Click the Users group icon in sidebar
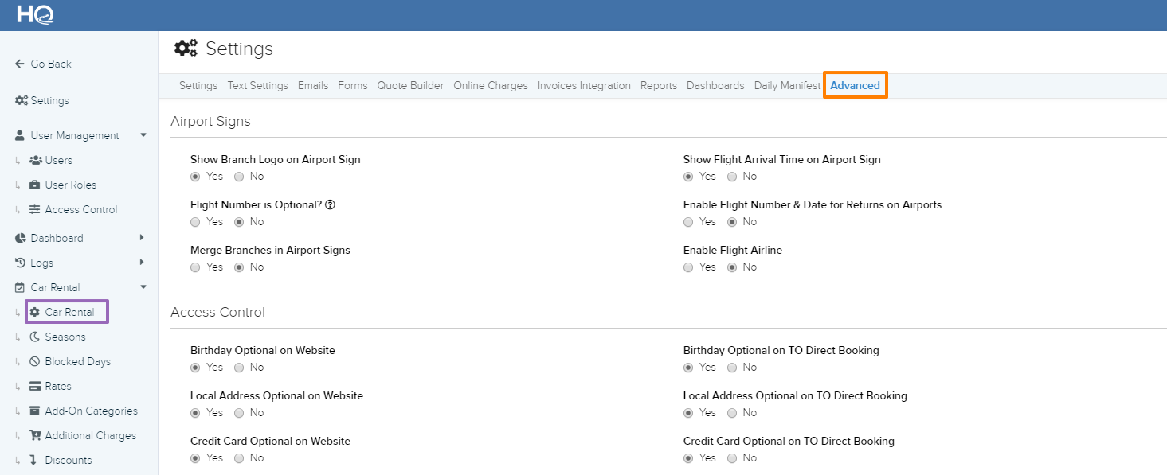The height and width of the screenshot is (475, 1167). coord(35,160)
